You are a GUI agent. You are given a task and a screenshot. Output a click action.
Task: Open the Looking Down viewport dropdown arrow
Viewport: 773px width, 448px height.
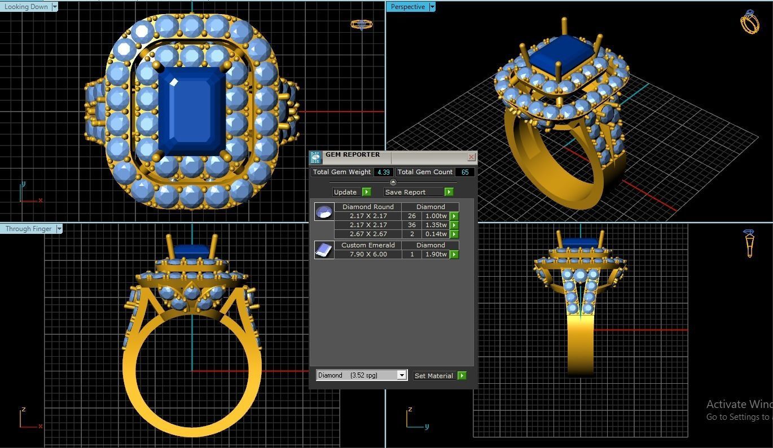[54, 7]
